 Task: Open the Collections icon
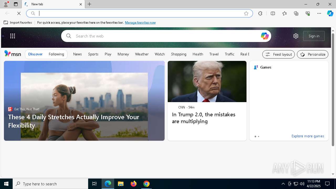coord(296,13)
